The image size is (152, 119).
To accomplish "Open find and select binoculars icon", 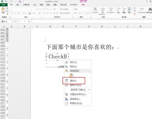I will pyautogui.click(x=150, y=11).
